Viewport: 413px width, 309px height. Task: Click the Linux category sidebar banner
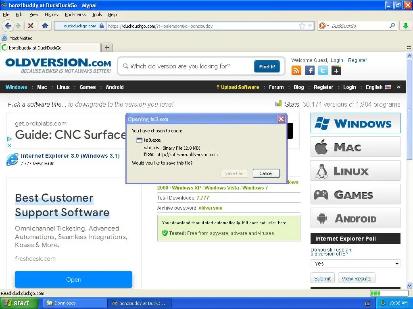click(x=355, y=171)
